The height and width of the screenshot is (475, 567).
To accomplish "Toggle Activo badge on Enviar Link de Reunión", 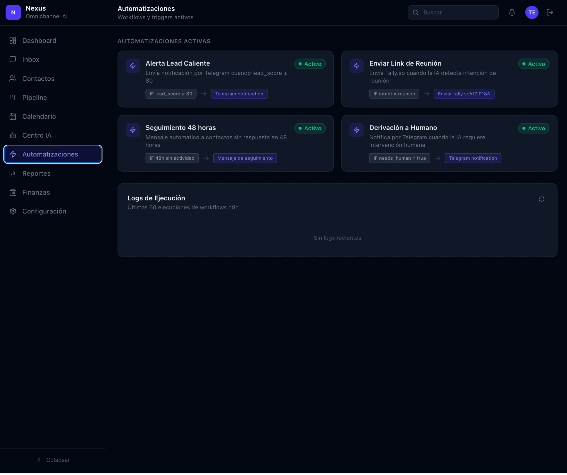I will click(534, 64).
